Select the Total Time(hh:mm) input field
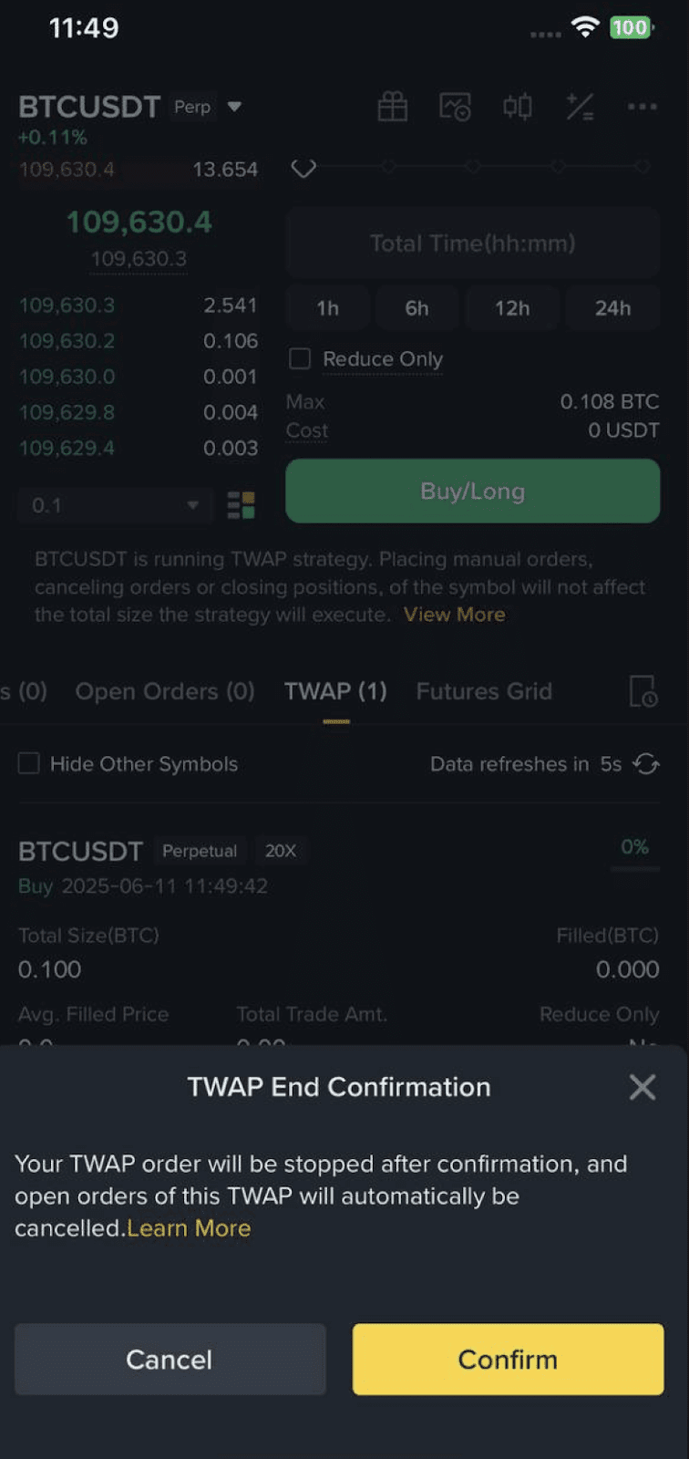 473,243
